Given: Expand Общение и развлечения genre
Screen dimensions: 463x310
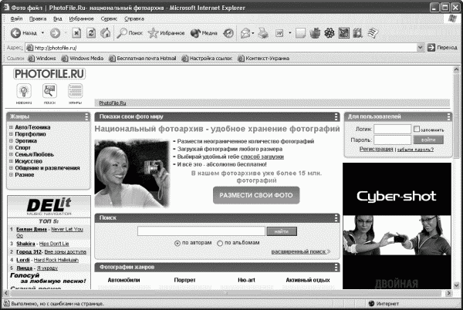Looking at the screenshot, I should (x=11, y=168).
